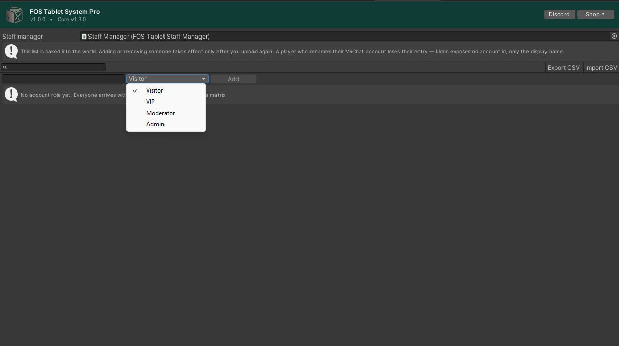This screenshot has height=346, width=619.
Task: Choose VIP from the role list
Action: (166, 102)
